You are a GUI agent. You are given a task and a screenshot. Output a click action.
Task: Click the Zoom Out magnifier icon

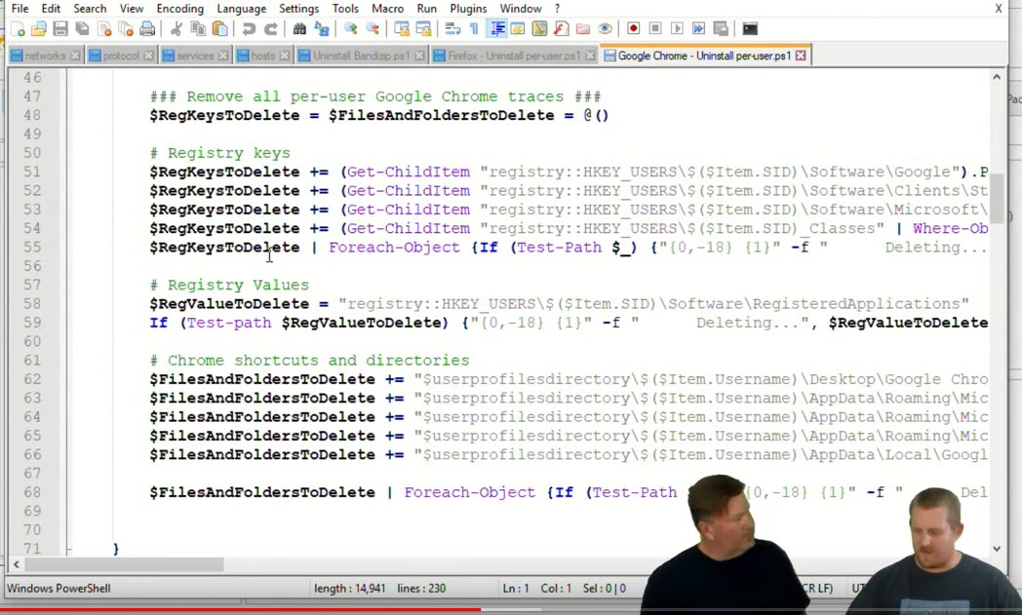tap(373, 28)
